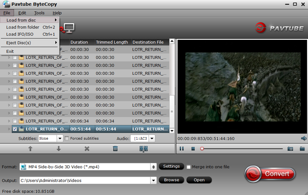
Task: Open the Audio track dropdown
Action: 152,138
